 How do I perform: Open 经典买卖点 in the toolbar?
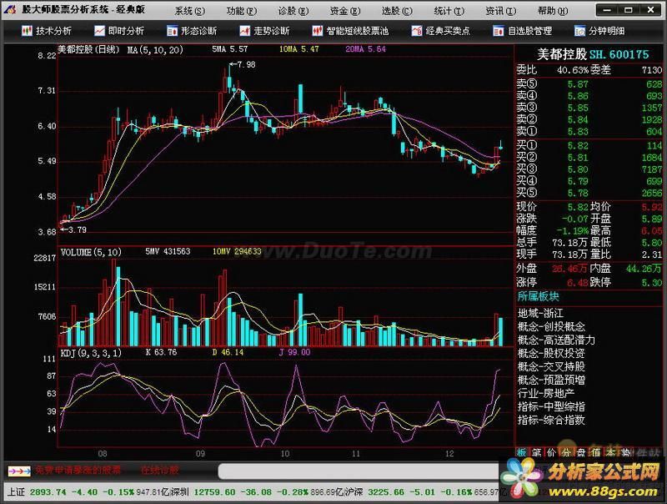(x=441, y=31)
